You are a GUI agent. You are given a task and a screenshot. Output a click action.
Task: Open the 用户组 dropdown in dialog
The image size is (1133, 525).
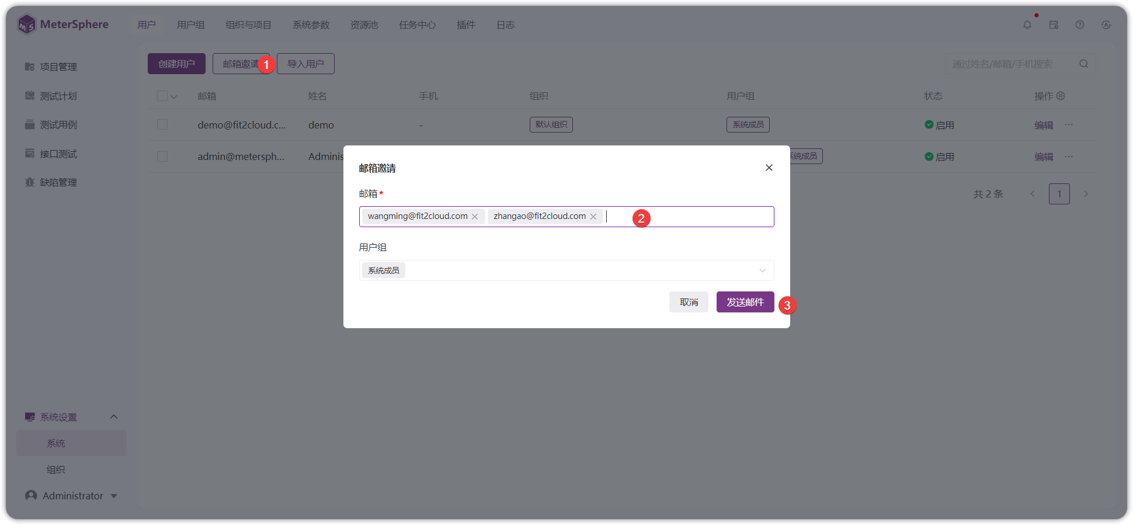[x=566, y=270]
